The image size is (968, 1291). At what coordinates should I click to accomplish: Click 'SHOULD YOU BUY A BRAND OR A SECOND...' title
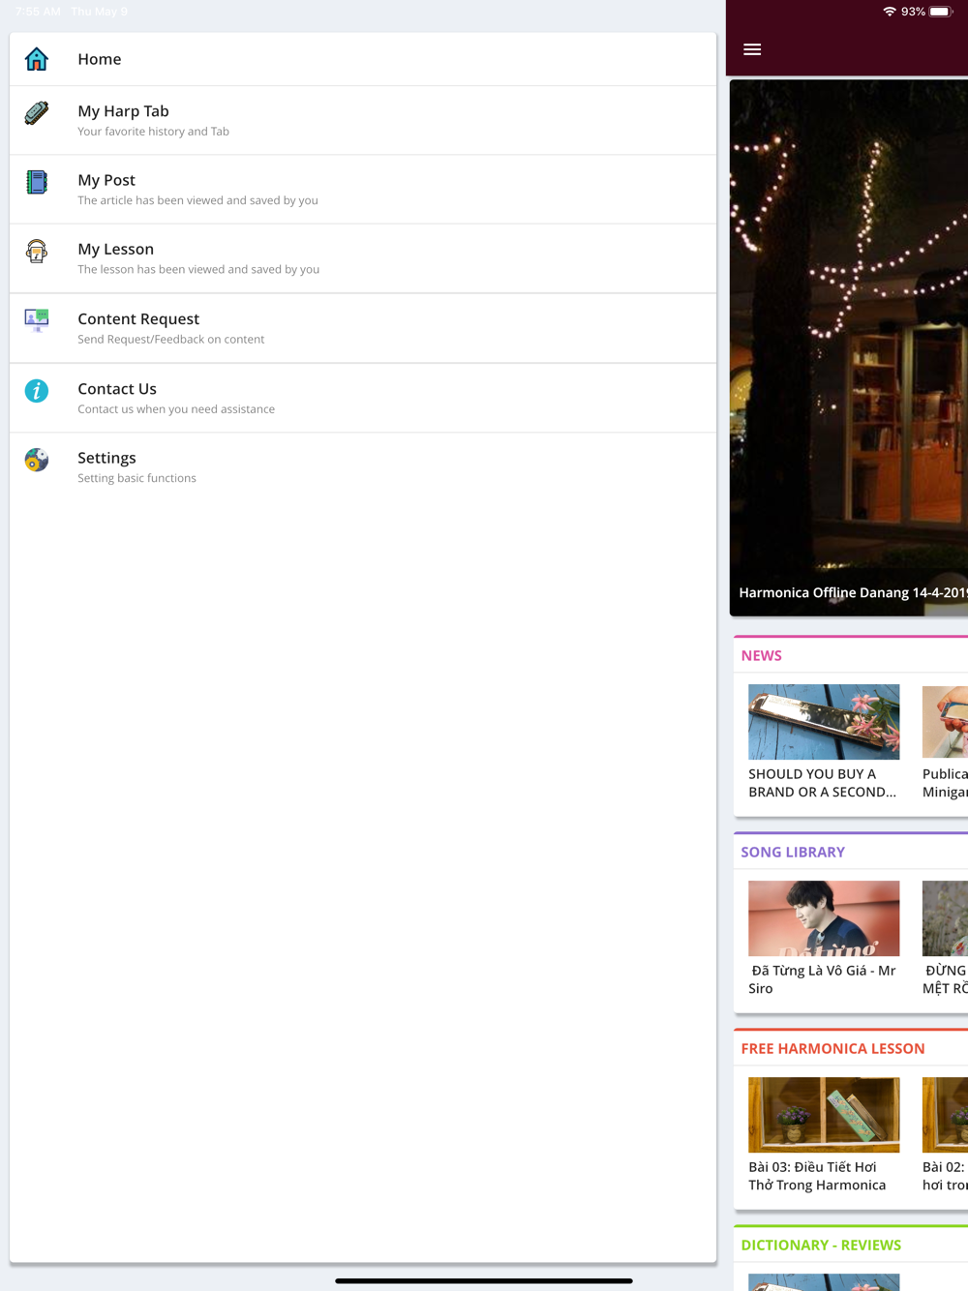[823, 783]
